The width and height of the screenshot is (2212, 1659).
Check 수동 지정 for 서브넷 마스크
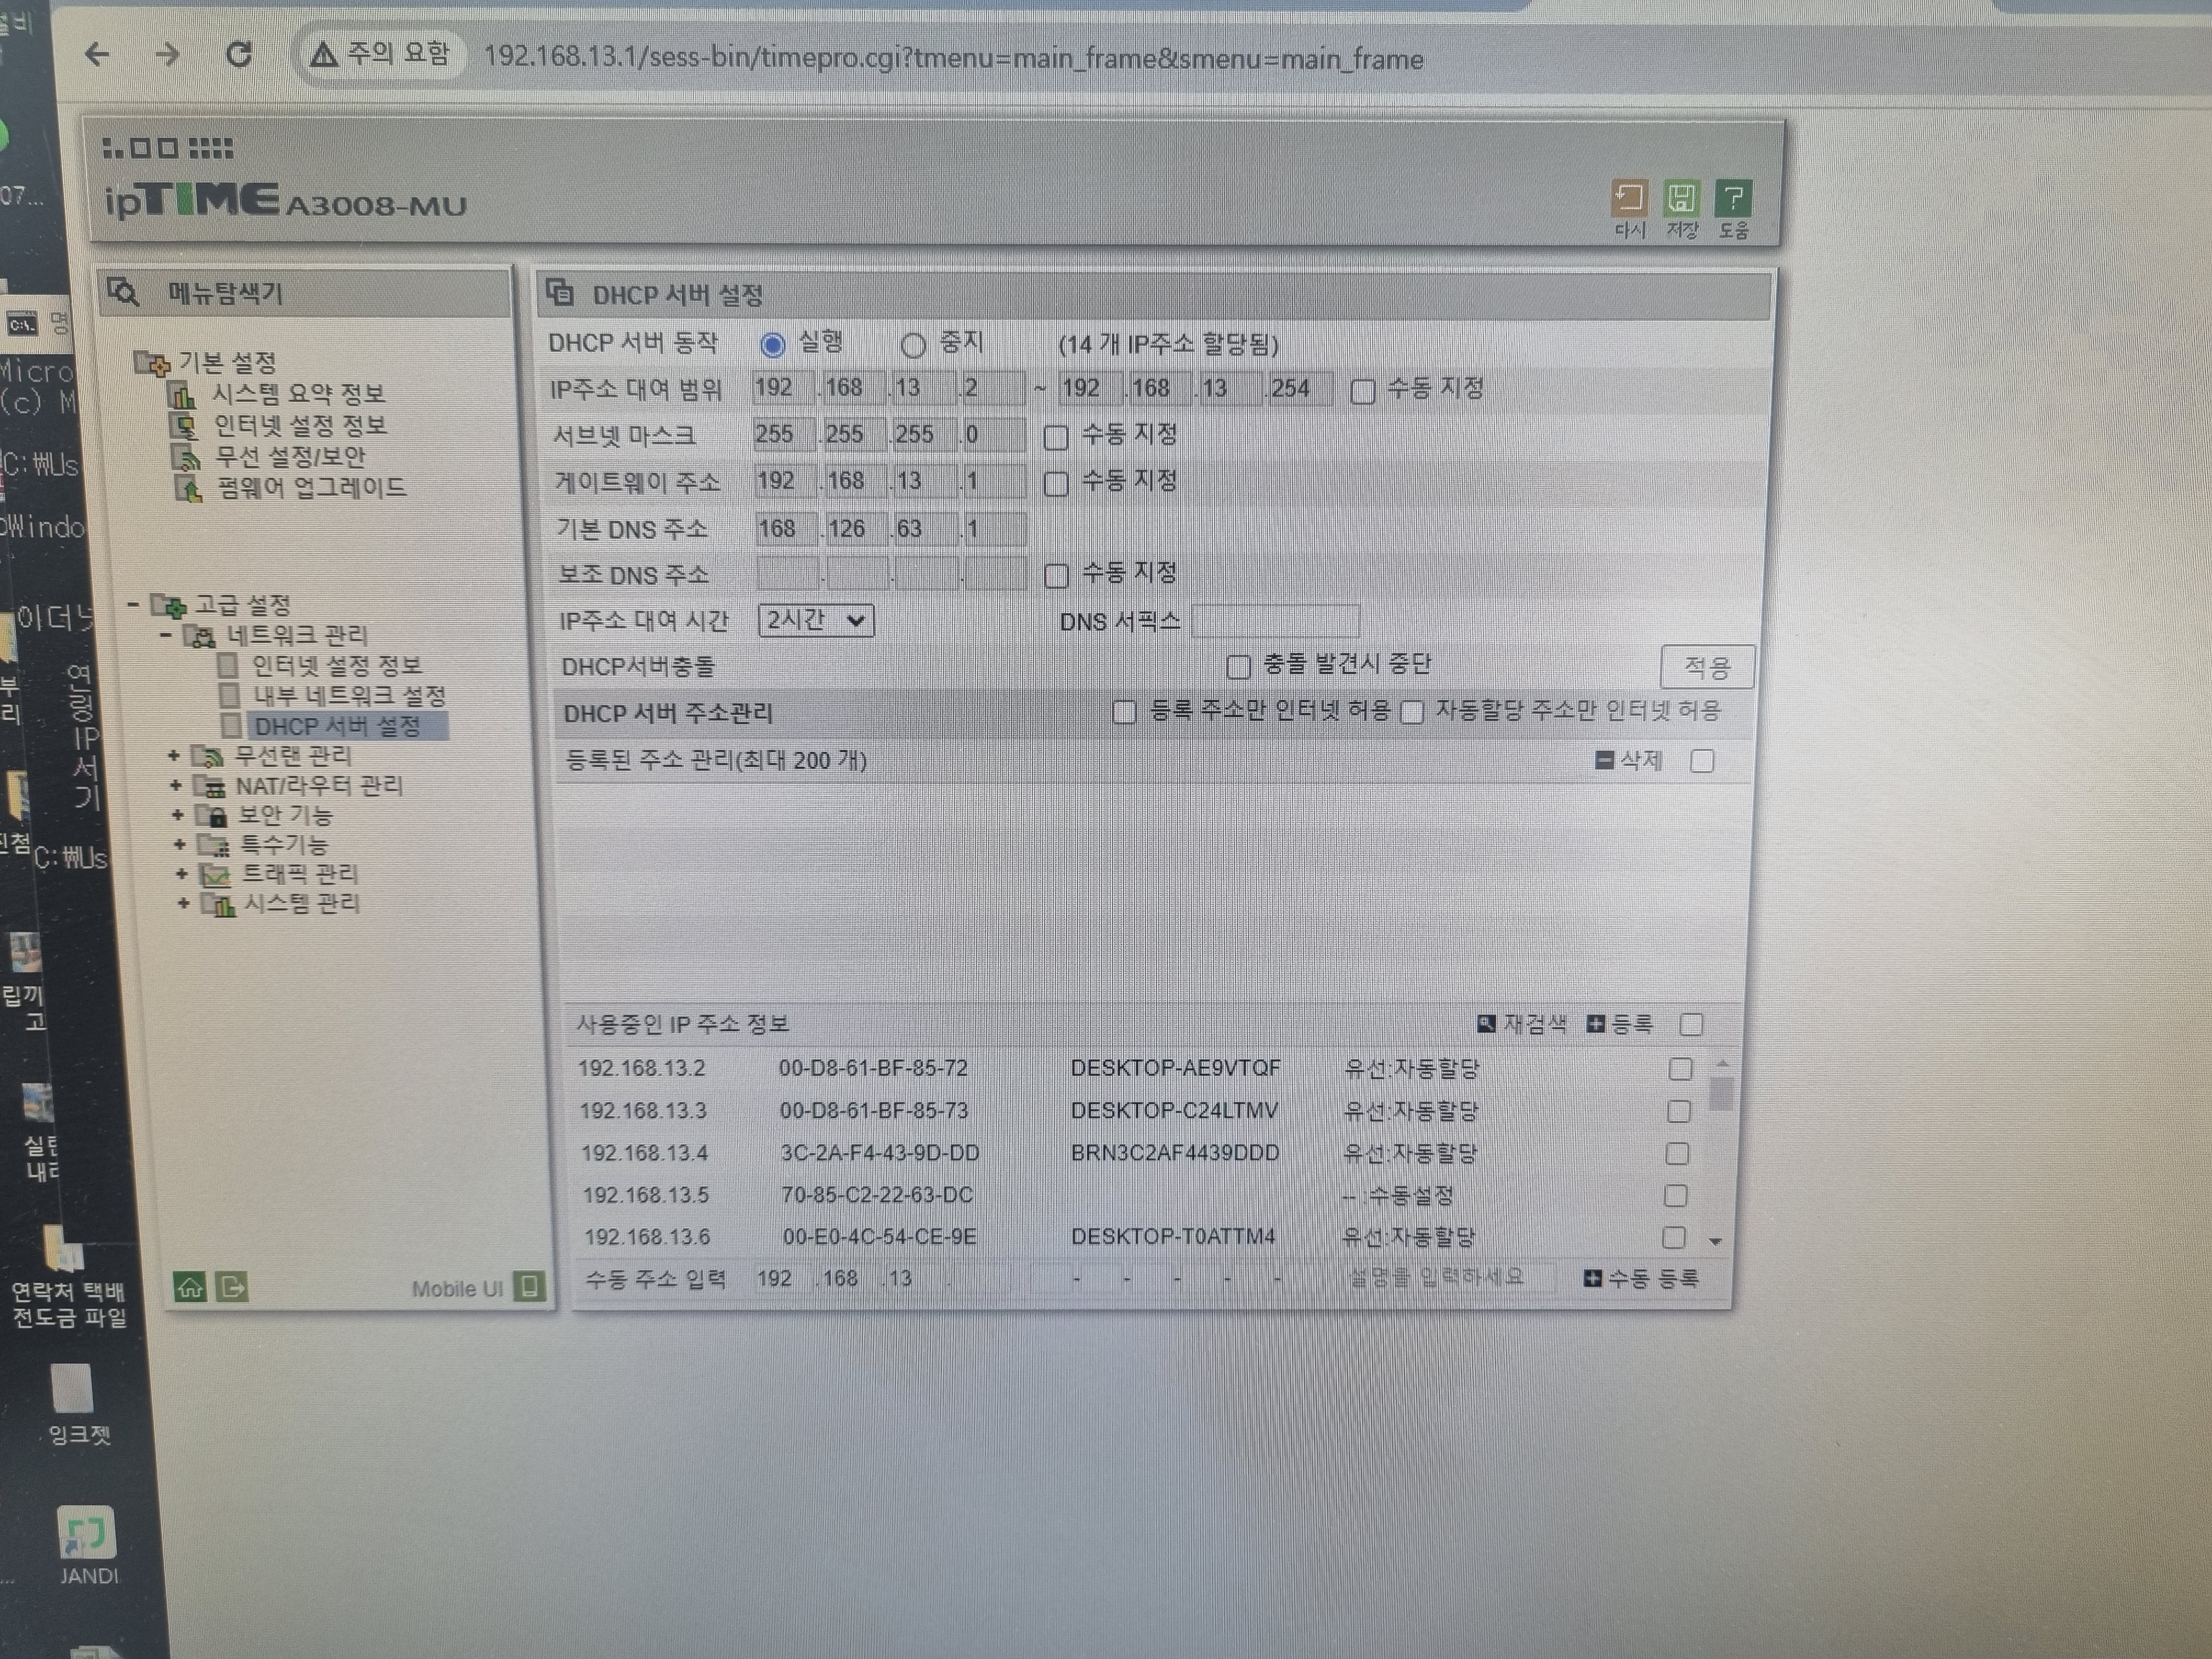point(1055,437)
